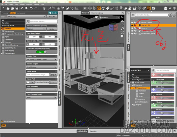Click the Defaults button
Screen dimensions: 177x137
(52, 17)
